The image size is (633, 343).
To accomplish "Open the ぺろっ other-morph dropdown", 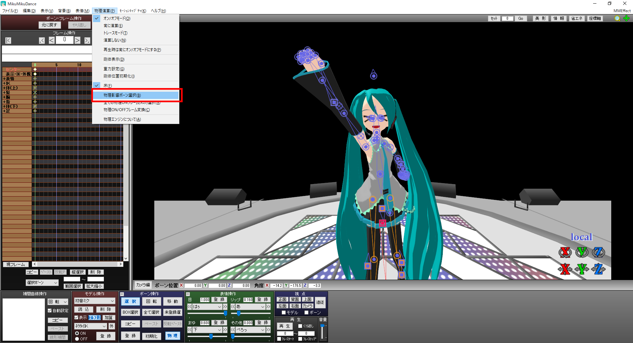I will pyautogui.click(x=251, y=330).
